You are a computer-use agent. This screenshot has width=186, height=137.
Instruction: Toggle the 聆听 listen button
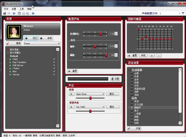[x=46, y=38]
